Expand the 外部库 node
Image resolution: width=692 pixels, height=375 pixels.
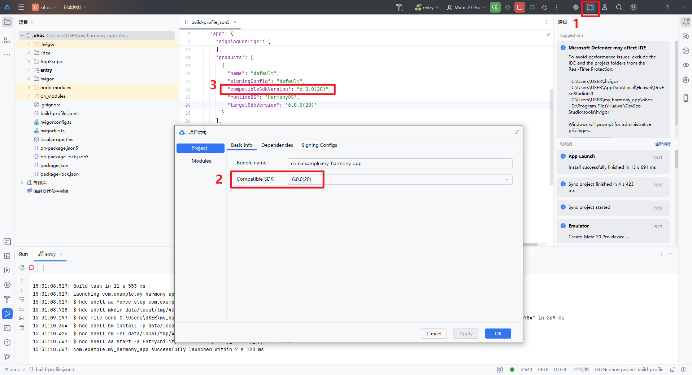(x=22, y=182)
